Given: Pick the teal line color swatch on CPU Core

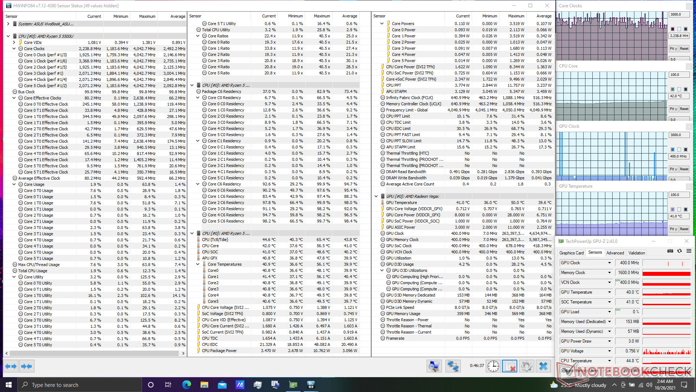Looking at the screenshot, I should coord(673,89).
